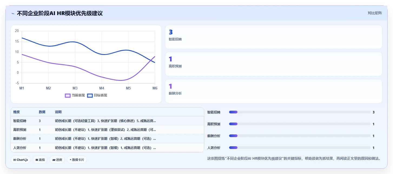Select the Chart.js tag button

click(x=21, y=160)
